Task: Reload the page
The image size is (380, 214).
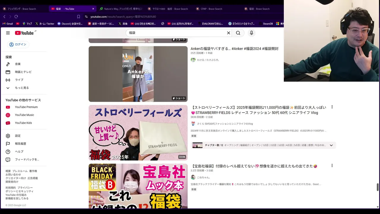Action: 16,17
